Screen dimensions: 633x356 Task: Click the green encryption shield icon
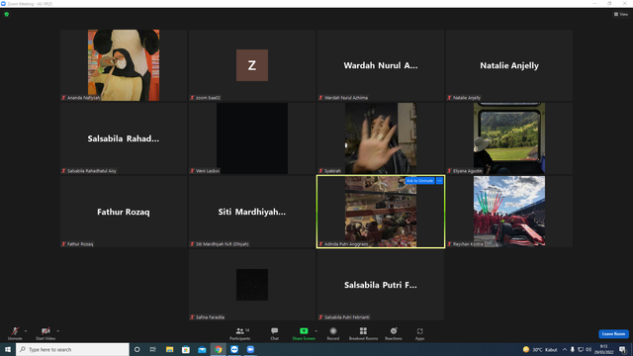7,14
